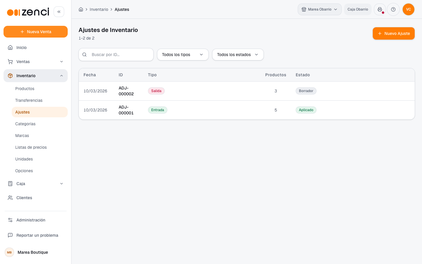Focus the Buscar por ID search field
422x264 pixels.
[x=116, y=55]
